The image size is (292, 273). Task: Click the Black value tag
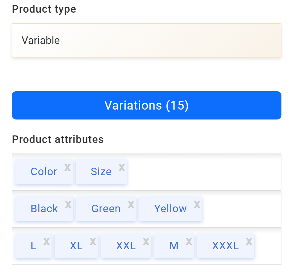44,209
